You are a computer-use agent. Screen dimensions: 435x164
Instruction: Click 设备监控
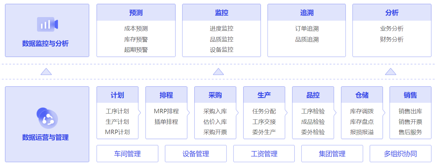221,50
